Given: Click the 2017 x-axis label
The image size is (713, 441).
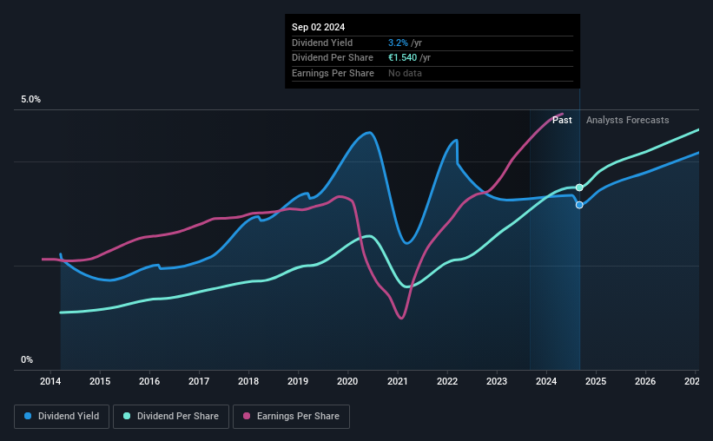Looking at the screenshot, I should 199,381.
